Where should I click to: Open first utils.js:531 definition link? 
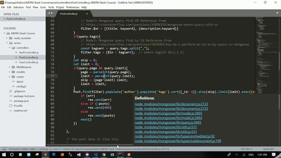166,127
